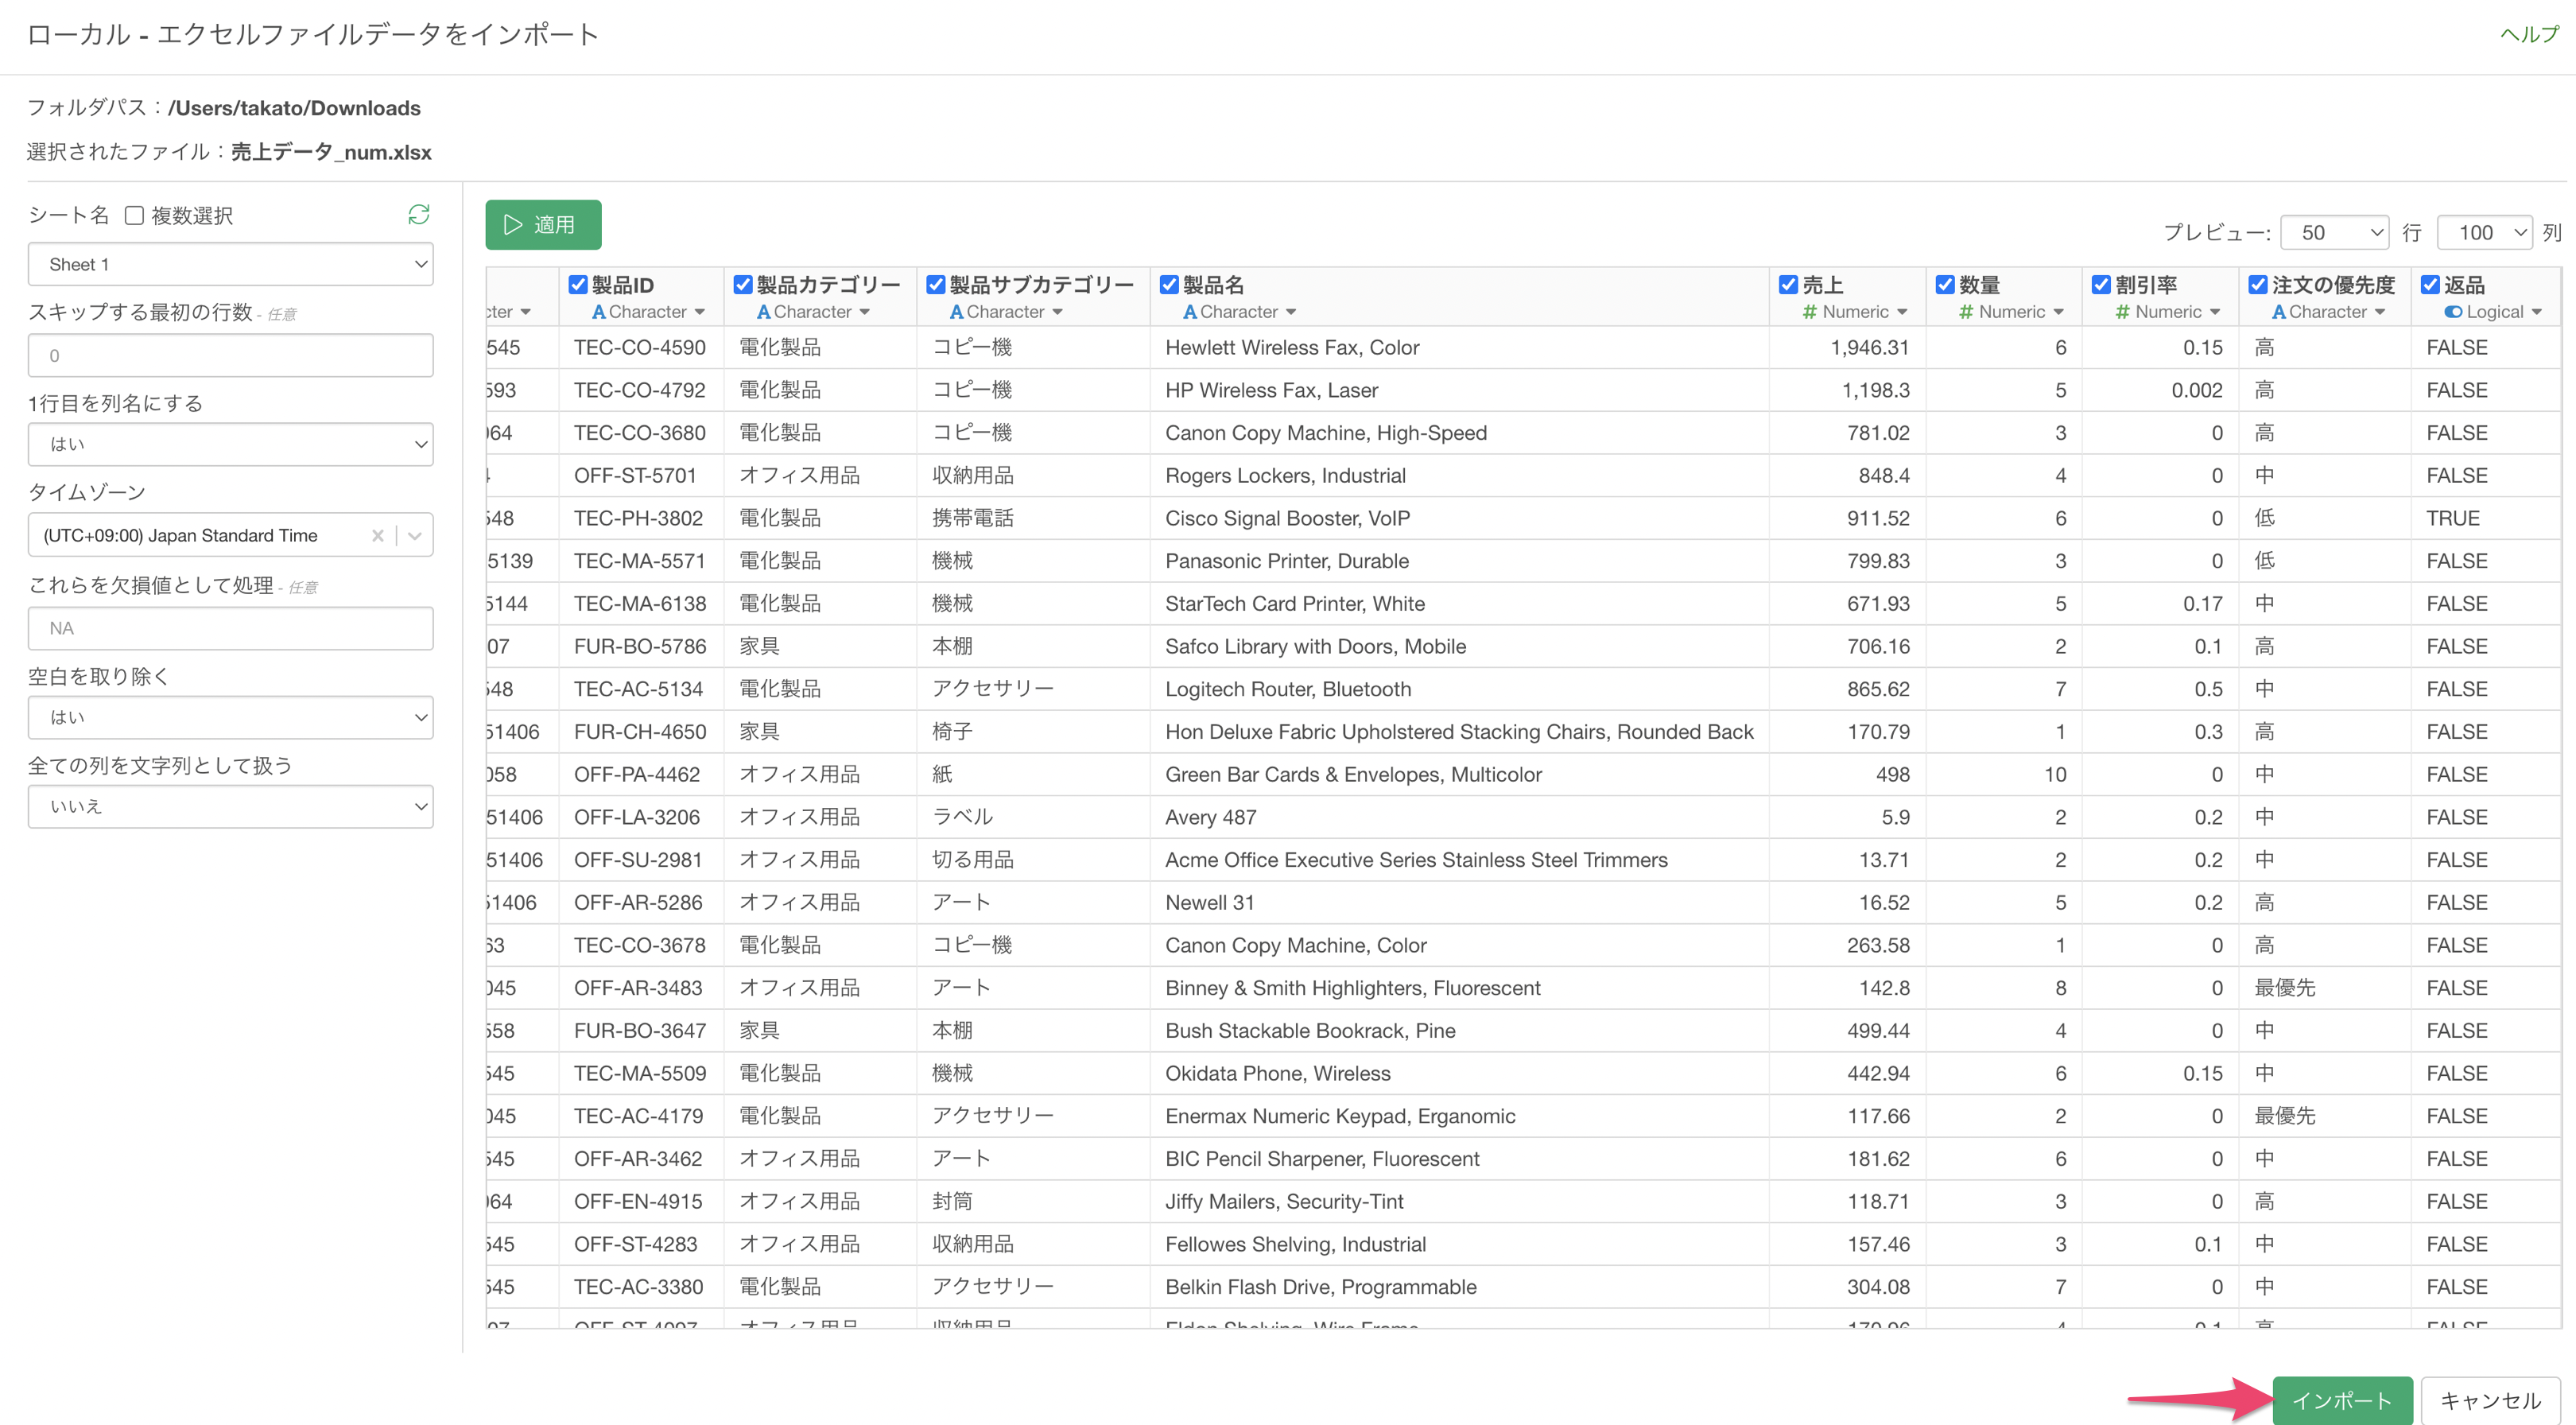2576x1425 pixels.
Task: Toggle the 複数選択 checkbox
Action: coord(134,215)
